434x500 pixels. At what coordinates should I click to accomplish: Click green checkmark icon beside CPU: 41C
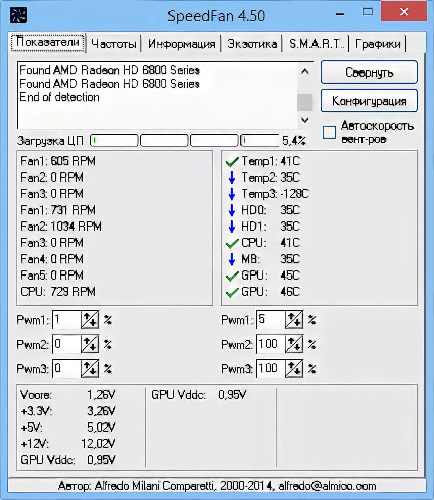click(232, 243)
